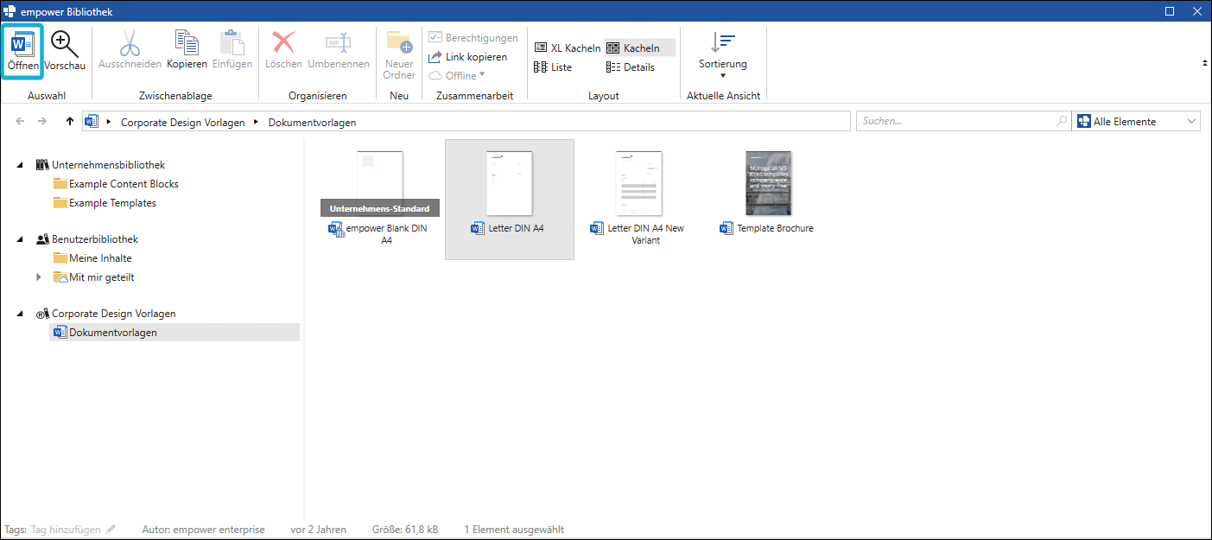Create a new folder with Neuer Ordner
Screen dimensions: 1212x540
tap(399, 55)
